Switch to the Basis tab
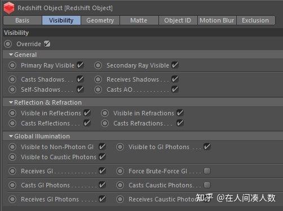283x211 pixels. (x=23, y=20)
